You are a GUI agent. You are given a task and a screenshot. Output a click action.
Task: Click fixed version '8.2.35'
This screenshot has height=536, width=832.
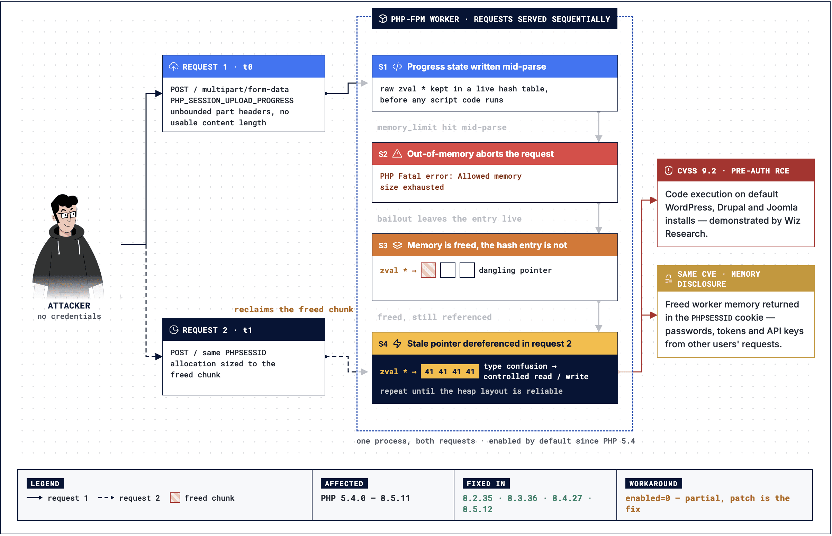click(478, 499)
